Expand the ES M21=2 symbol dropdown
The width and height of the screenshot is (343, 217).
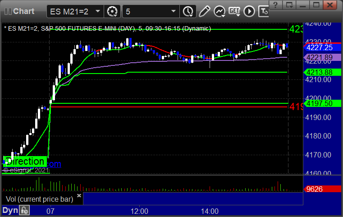[98, 11]
